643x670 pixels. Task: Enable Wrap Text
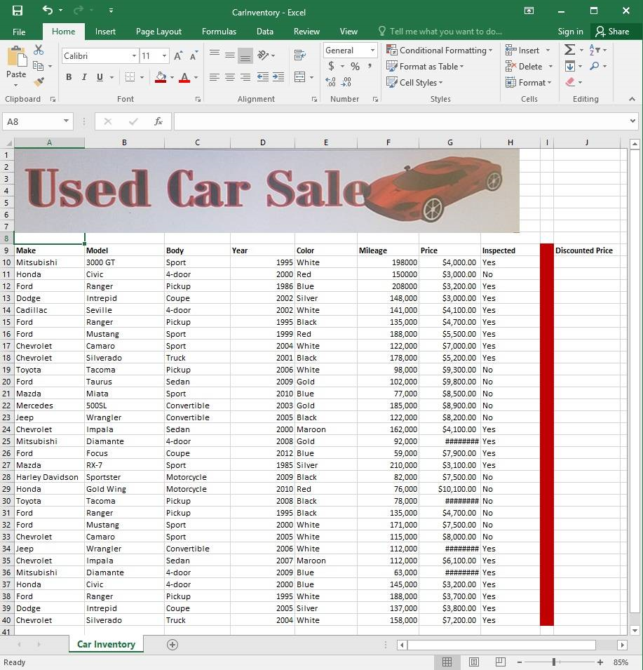tap(300, 55)
